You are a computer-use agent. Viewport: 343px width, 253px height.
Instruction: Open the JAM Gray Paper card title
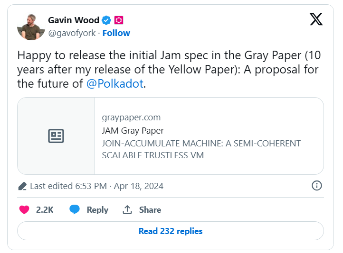tap(133, 130)
